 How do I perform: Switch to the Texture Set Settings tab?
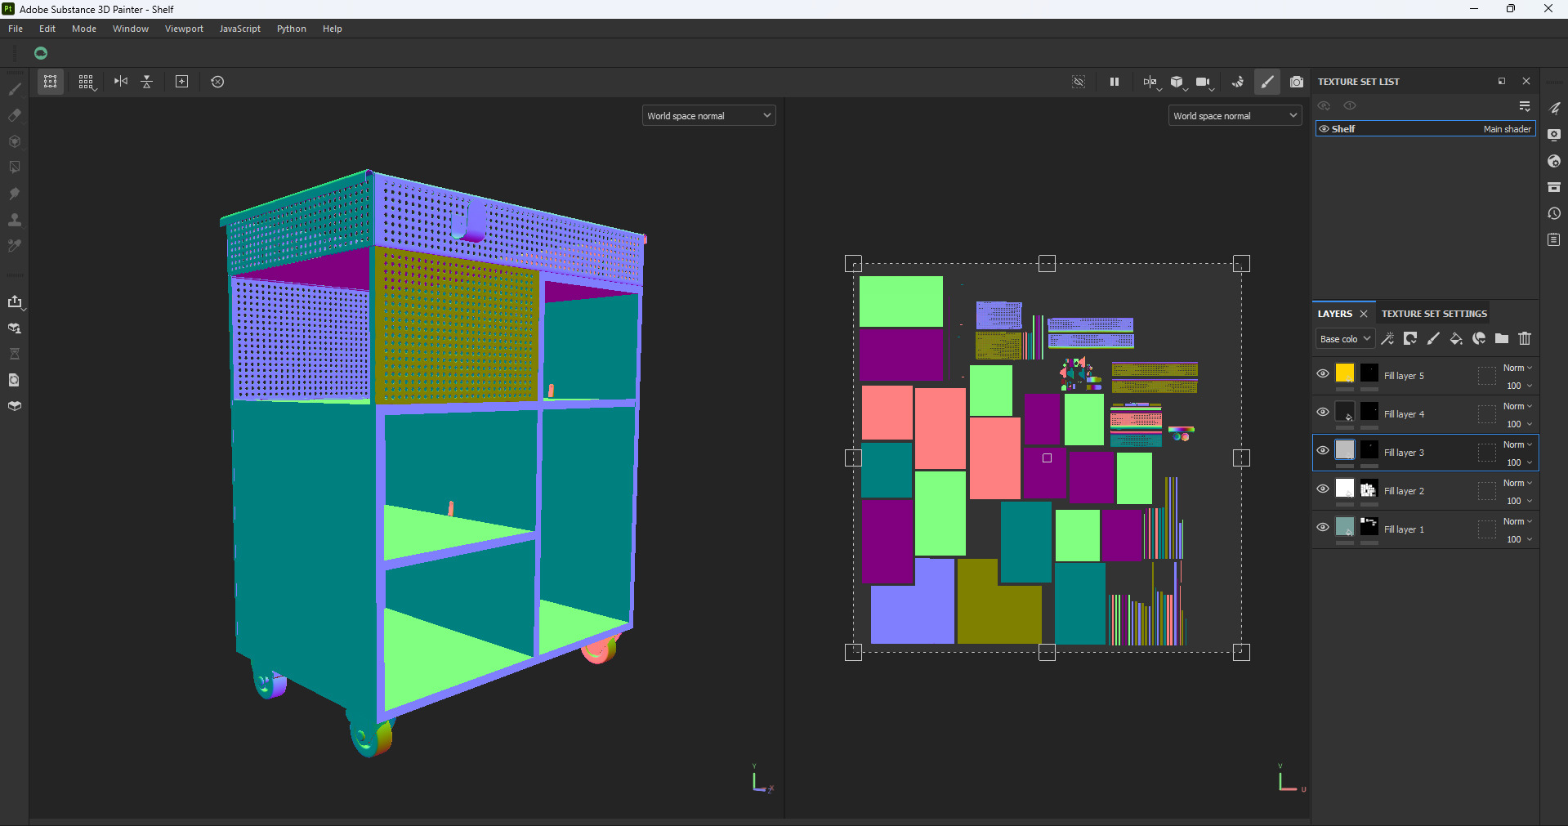point(1434,314)
